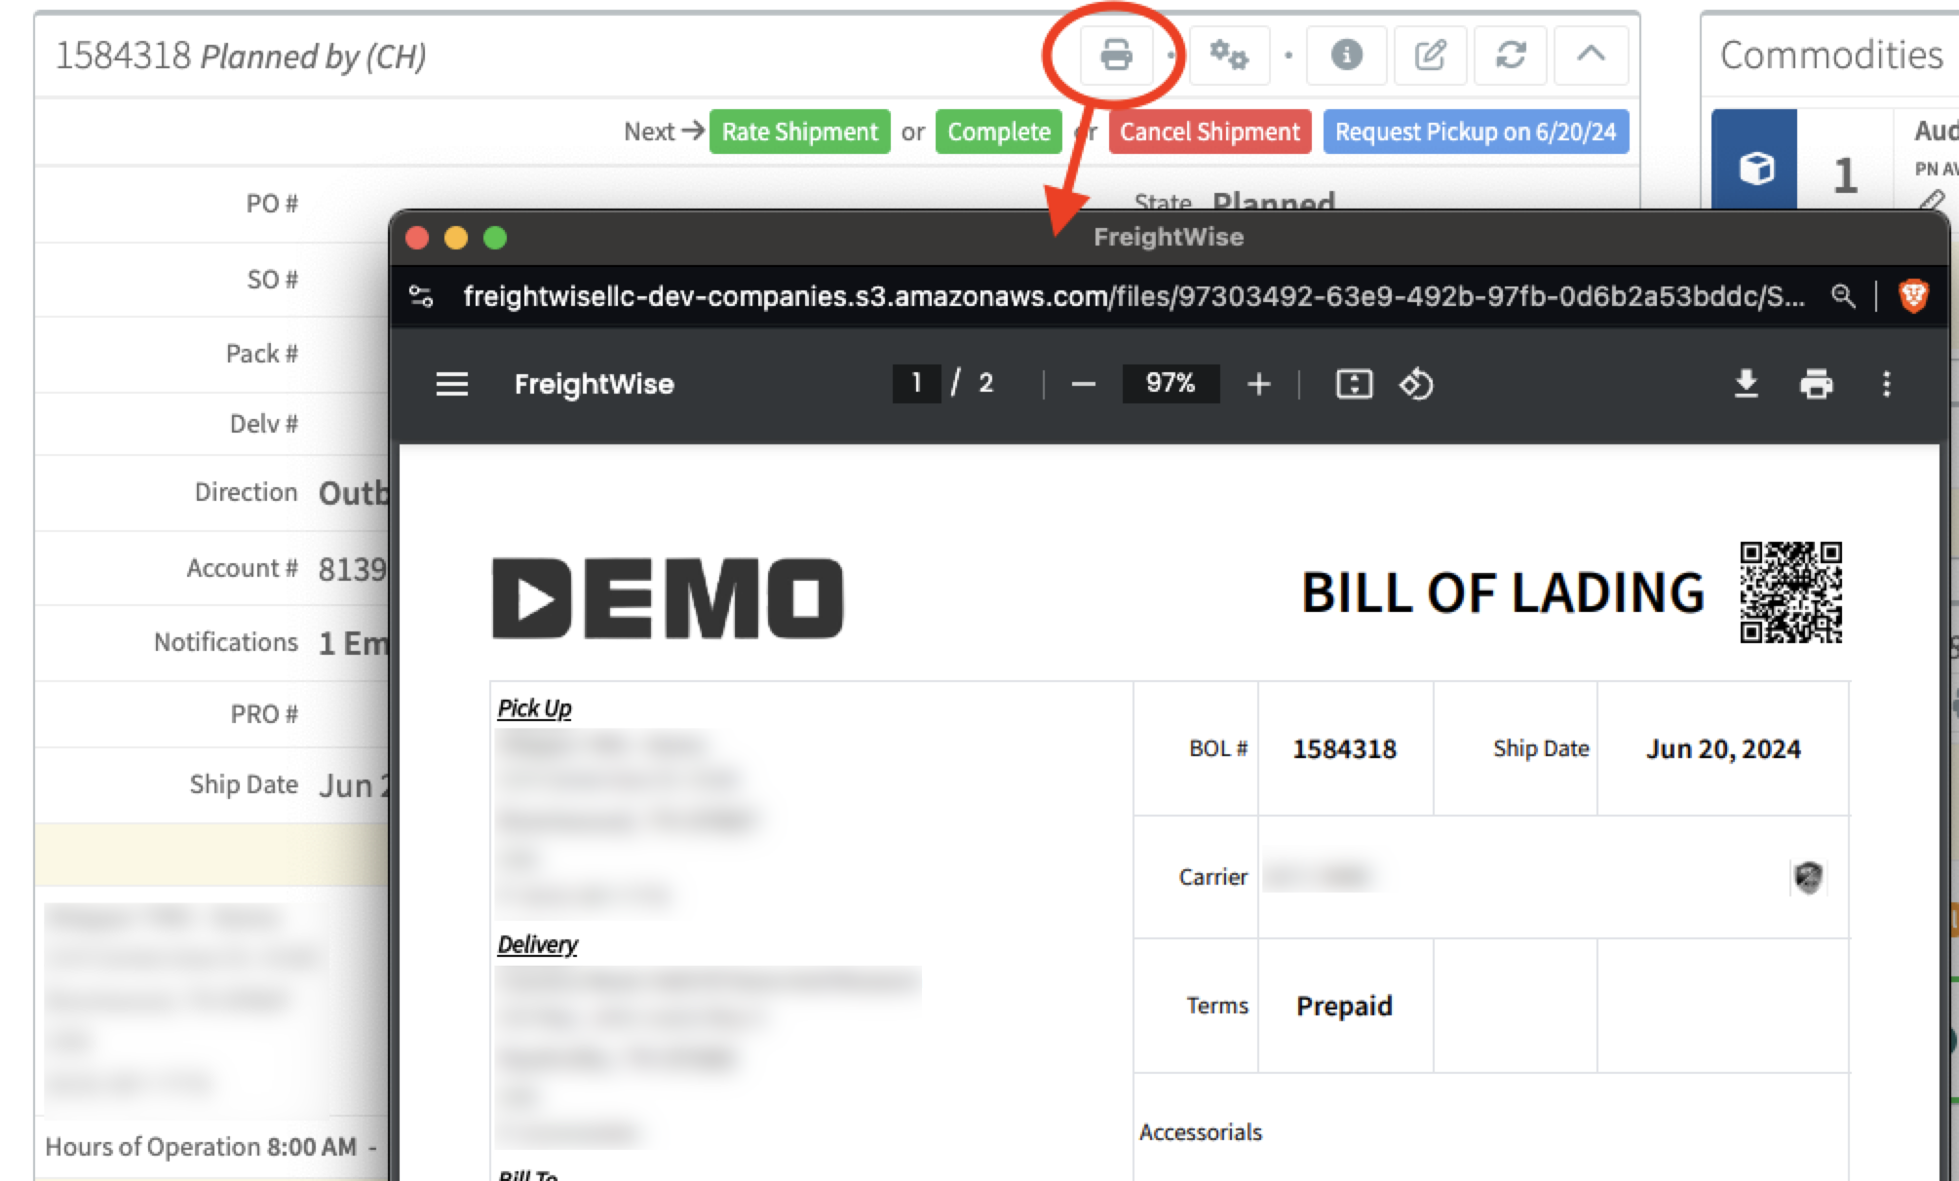
Task: Print the PDF from the viewer toolbar
Action: [x=1815, y=384]
